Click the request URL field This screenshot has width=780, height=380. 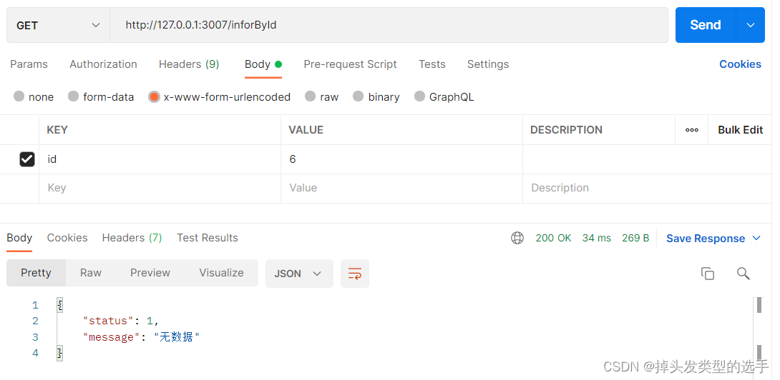pos(389,25)
